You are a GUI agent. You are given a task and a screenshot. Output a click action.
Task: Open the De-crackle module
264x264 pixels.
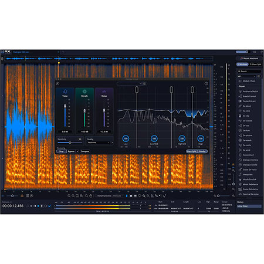pyautogui.click(x=246, y=121)
